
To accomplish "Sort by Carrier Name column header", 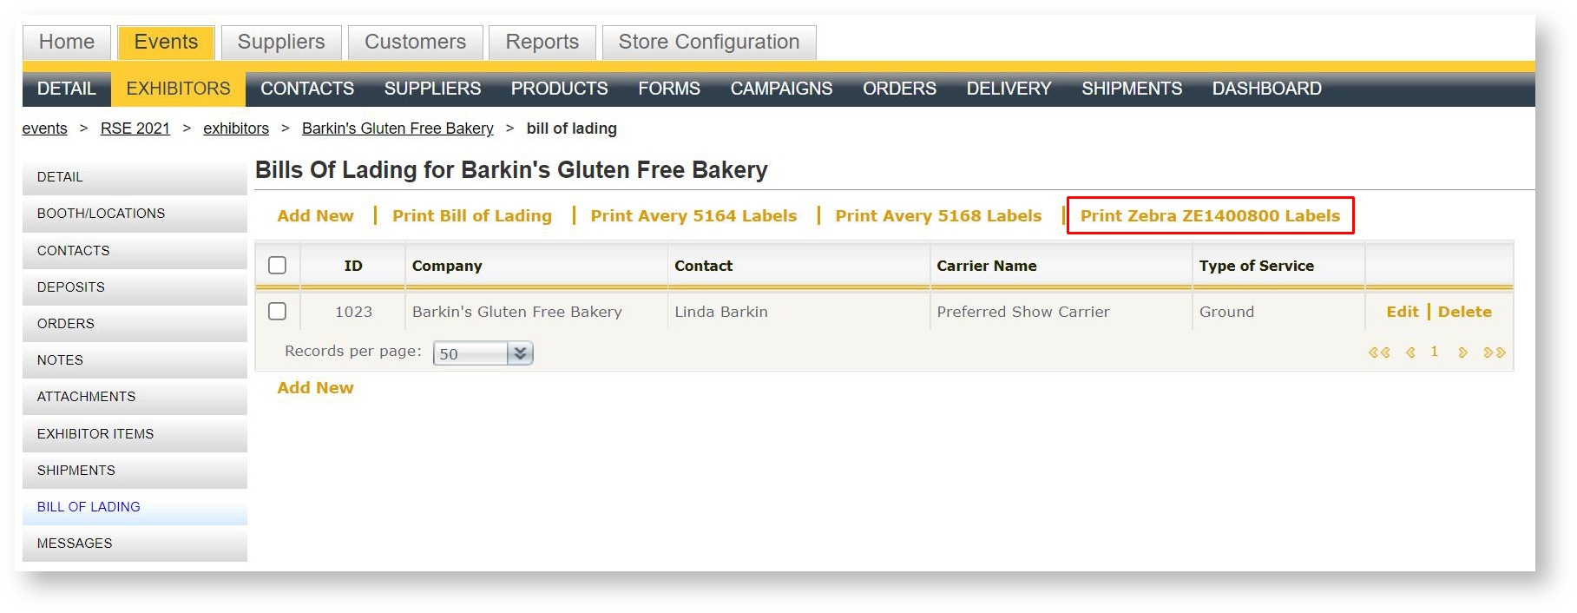I will 986,266.
